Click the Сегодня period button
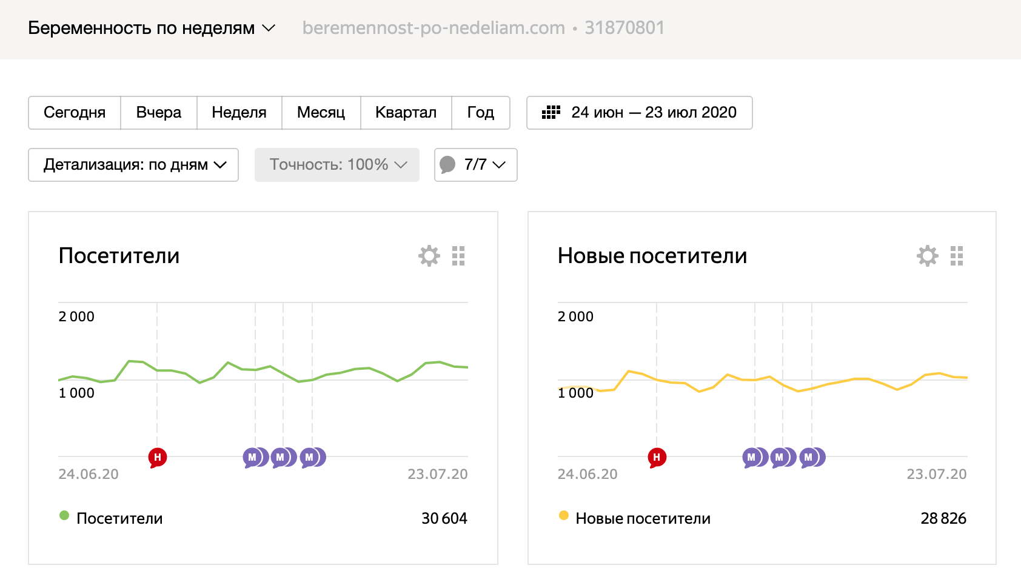This screenshot has height=588, width=1021. point(75,113)
